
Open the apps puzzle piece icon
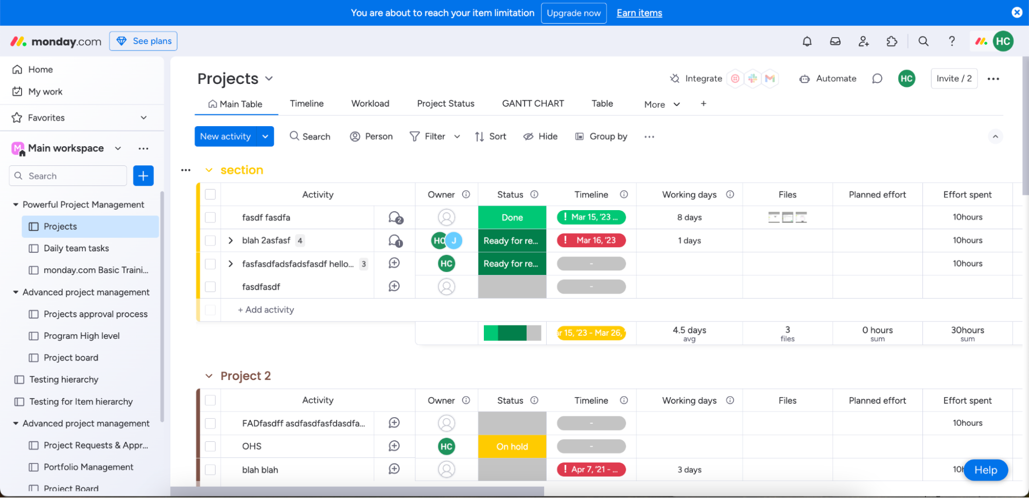click(x=892, y=41)
